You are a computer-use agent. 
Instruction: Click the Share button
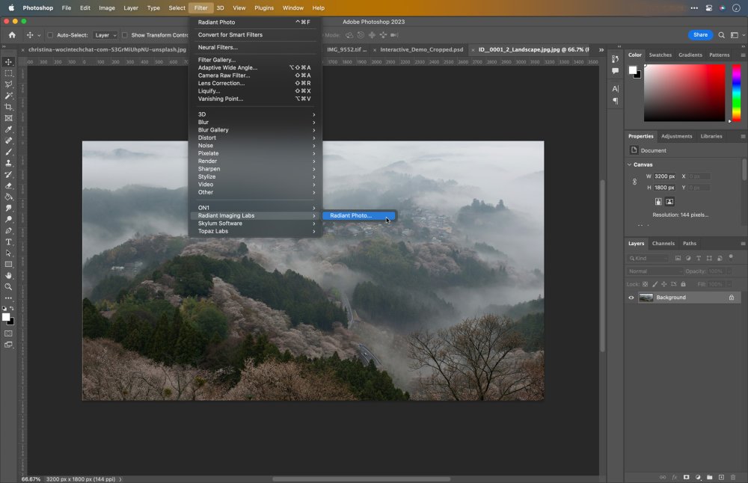699,34
